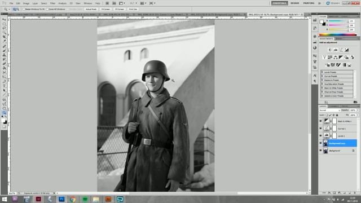361x203 pixels.
Task: Hide the Levels 1 layer
Action: (x=321, y=136)
